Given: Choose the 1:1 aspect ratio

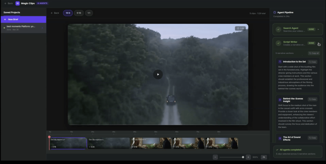Looking at the screenshot, I should coord(89,13).
